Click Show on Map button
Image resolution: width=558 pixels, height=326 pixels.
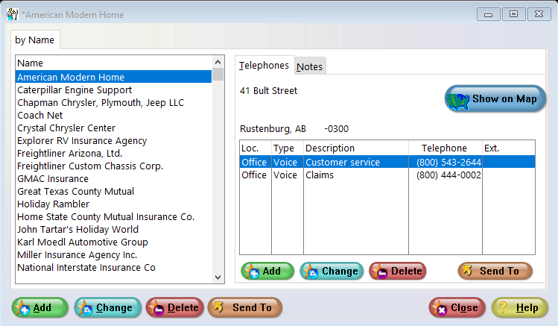pyautogui.click(x=495, y=98)
